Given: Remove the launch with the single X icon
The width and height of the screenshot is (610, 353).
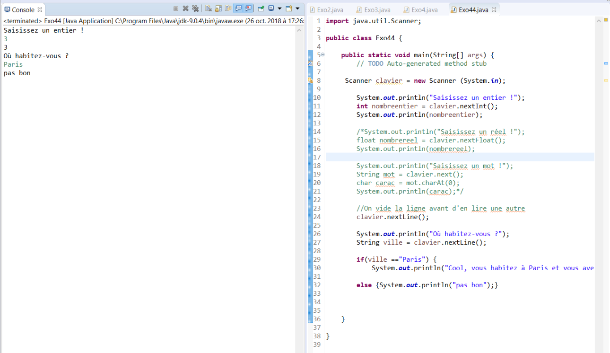Looking at the screenshot, I should coord(186,9).
